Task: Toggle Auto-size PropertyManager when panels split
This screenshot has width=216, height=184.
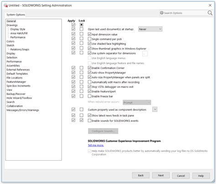Action: coord(89,77)
